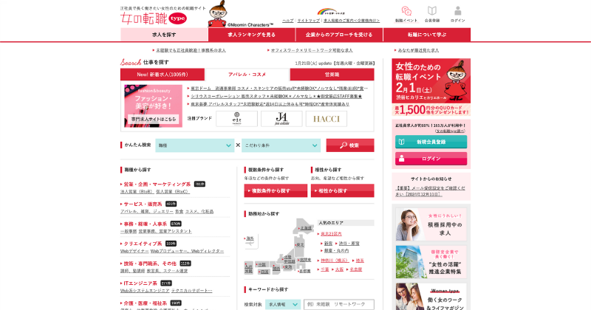Select 東海 region on the map
The image size is (591, 310).
288,266
